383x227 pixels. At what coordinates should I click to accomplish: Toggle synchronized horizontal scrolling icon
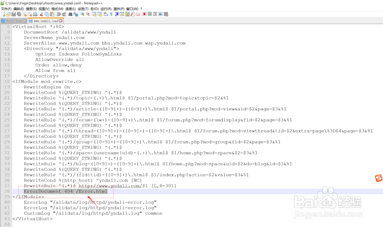tap(100, 14)
